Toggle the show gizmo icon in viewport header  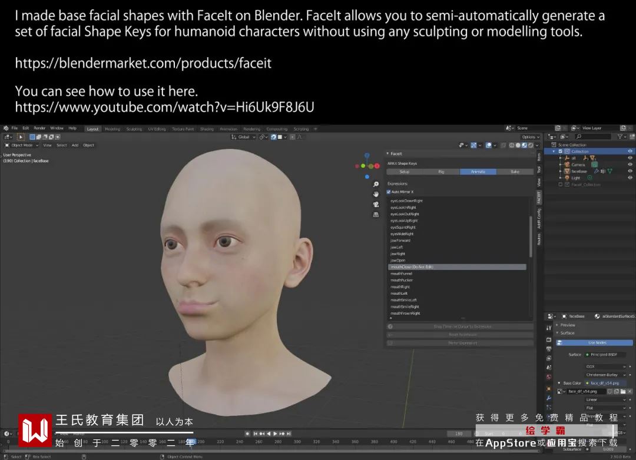473,145
